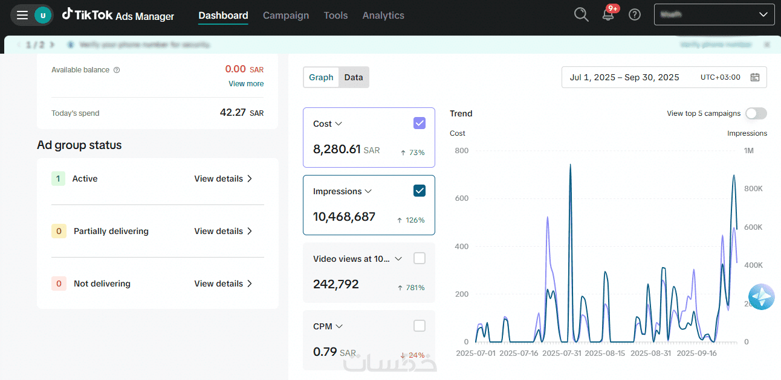
Task: Click the floating assistant star icon
Action: pyautogui.click(x=761, y=297)
